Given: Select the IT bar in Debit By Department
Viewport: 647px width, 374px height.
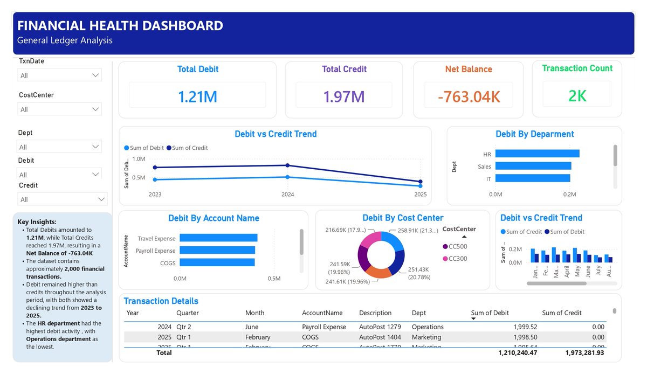Looking at the screenshot, I should [532, 178].
